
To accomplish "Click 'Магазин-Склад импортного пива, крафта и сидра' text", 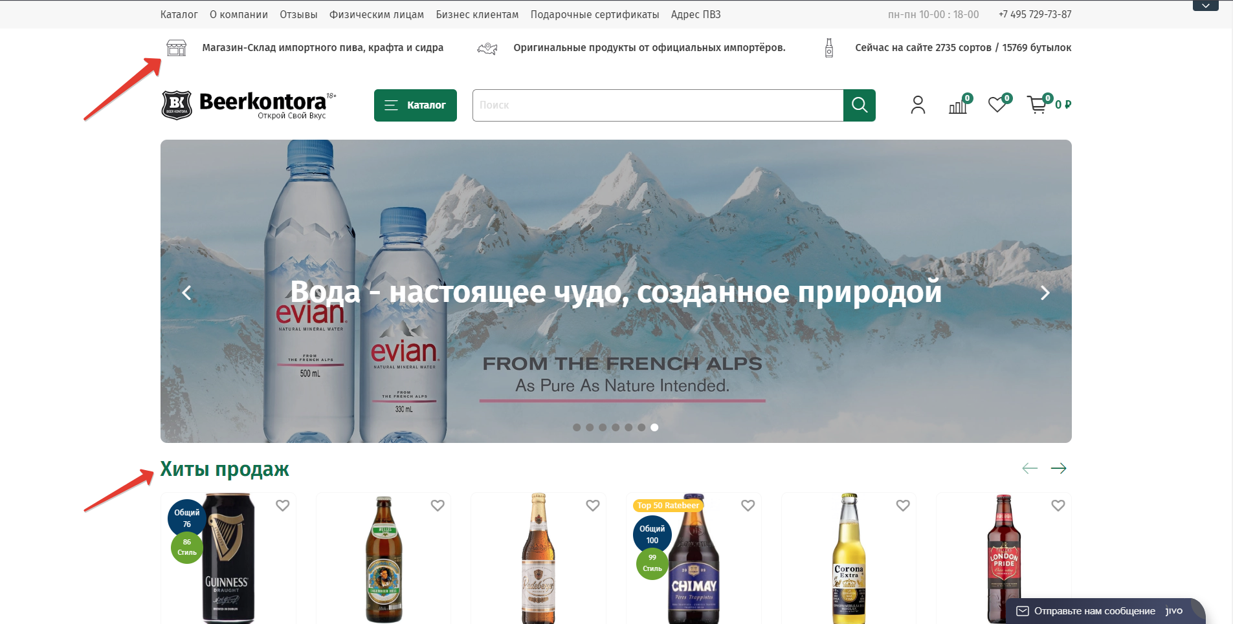I will click(x=323, y=48).
